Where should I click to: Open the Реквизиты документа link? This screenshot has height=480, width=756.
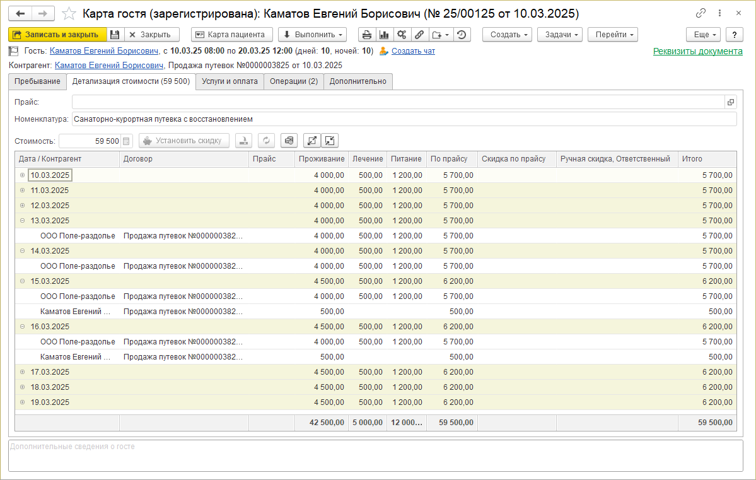pos(697,51)
